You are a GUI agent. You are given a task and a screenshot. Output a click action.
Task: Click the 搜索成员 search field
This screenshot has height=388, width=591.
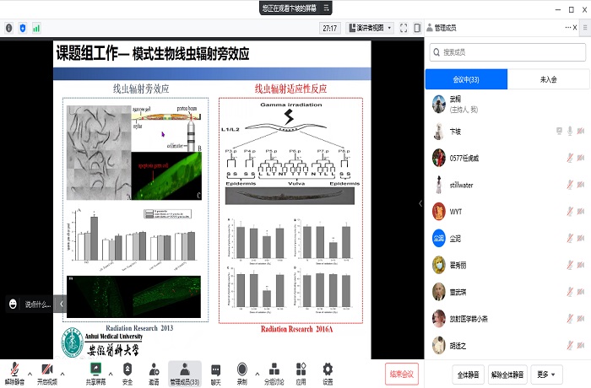507,52
